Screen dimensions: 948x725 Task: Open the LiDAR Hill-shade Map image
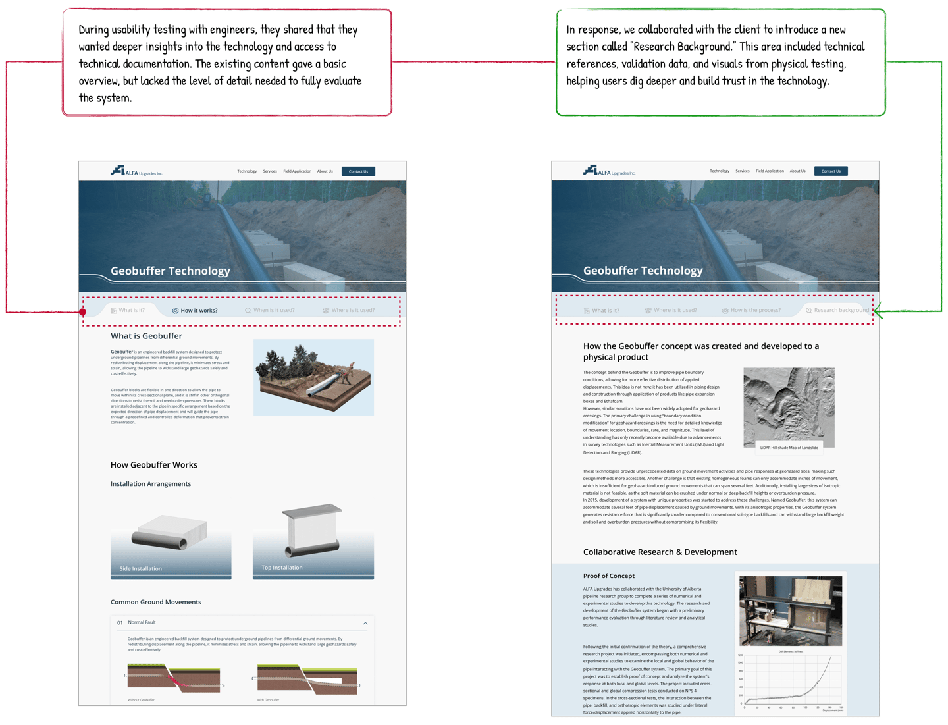point(789,408)
